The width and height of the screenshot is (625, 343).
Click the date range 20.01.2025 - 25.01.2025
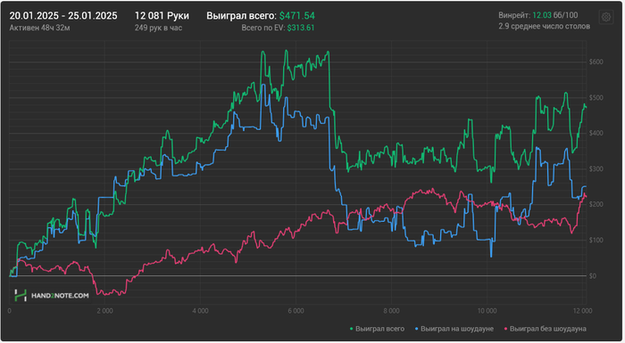coord(63,16)
